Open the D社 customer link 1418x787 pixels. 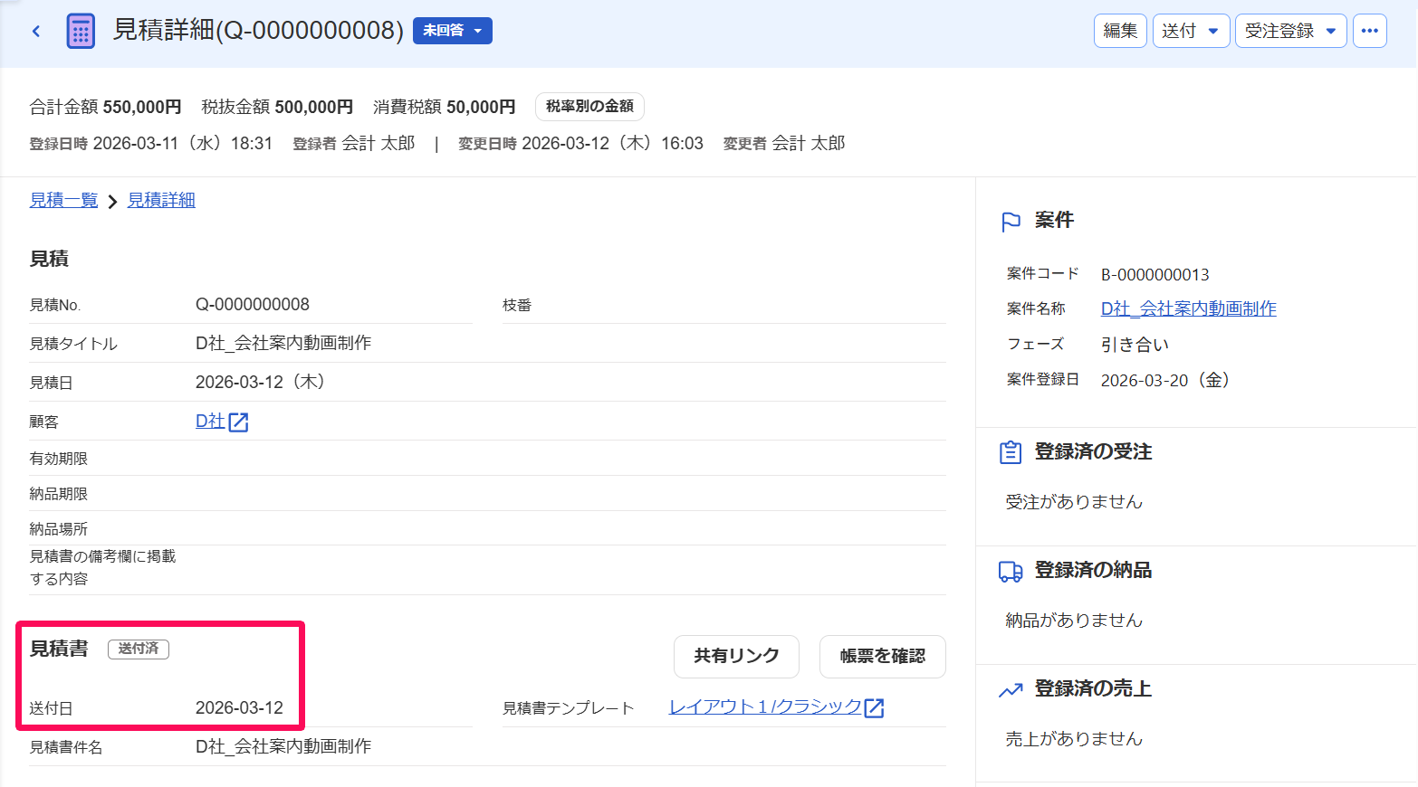[x=210, y=421]
